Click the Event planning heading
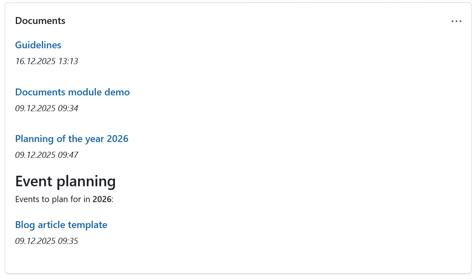The image size is (476, 280). (x=65, y=181)
